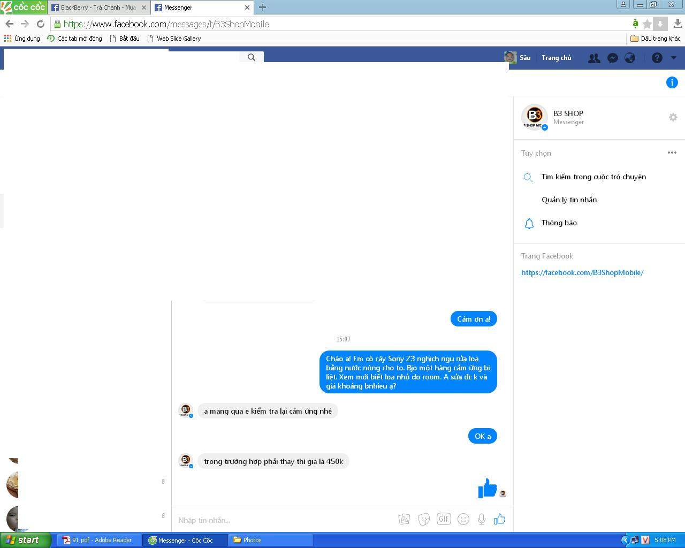The height and width of the screenshot is (548, 685).
Task: Expand the Facebook account dropdown arrow
Action: click(674, 58)
